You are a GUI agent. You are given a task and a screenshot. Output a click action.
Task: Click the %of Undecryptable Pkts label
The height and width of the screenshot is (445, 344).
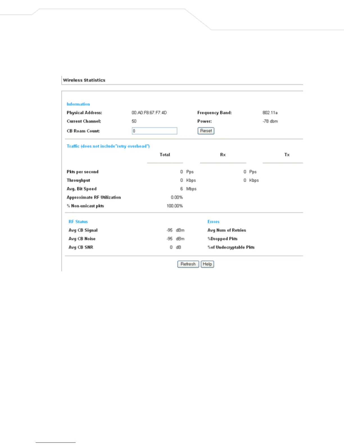coord(231,247)
